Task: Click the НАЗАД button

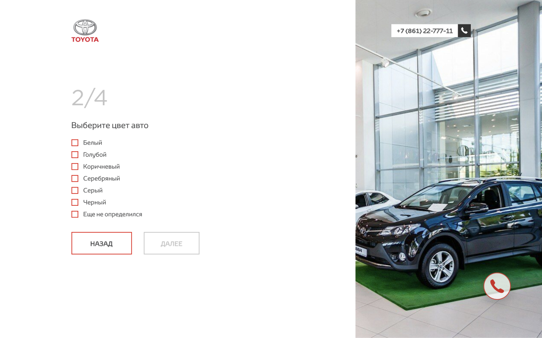Action: [x=102, y=243]
